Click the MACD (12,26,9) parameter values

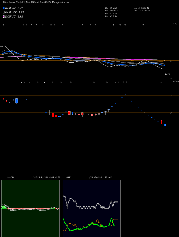point(47,177)
